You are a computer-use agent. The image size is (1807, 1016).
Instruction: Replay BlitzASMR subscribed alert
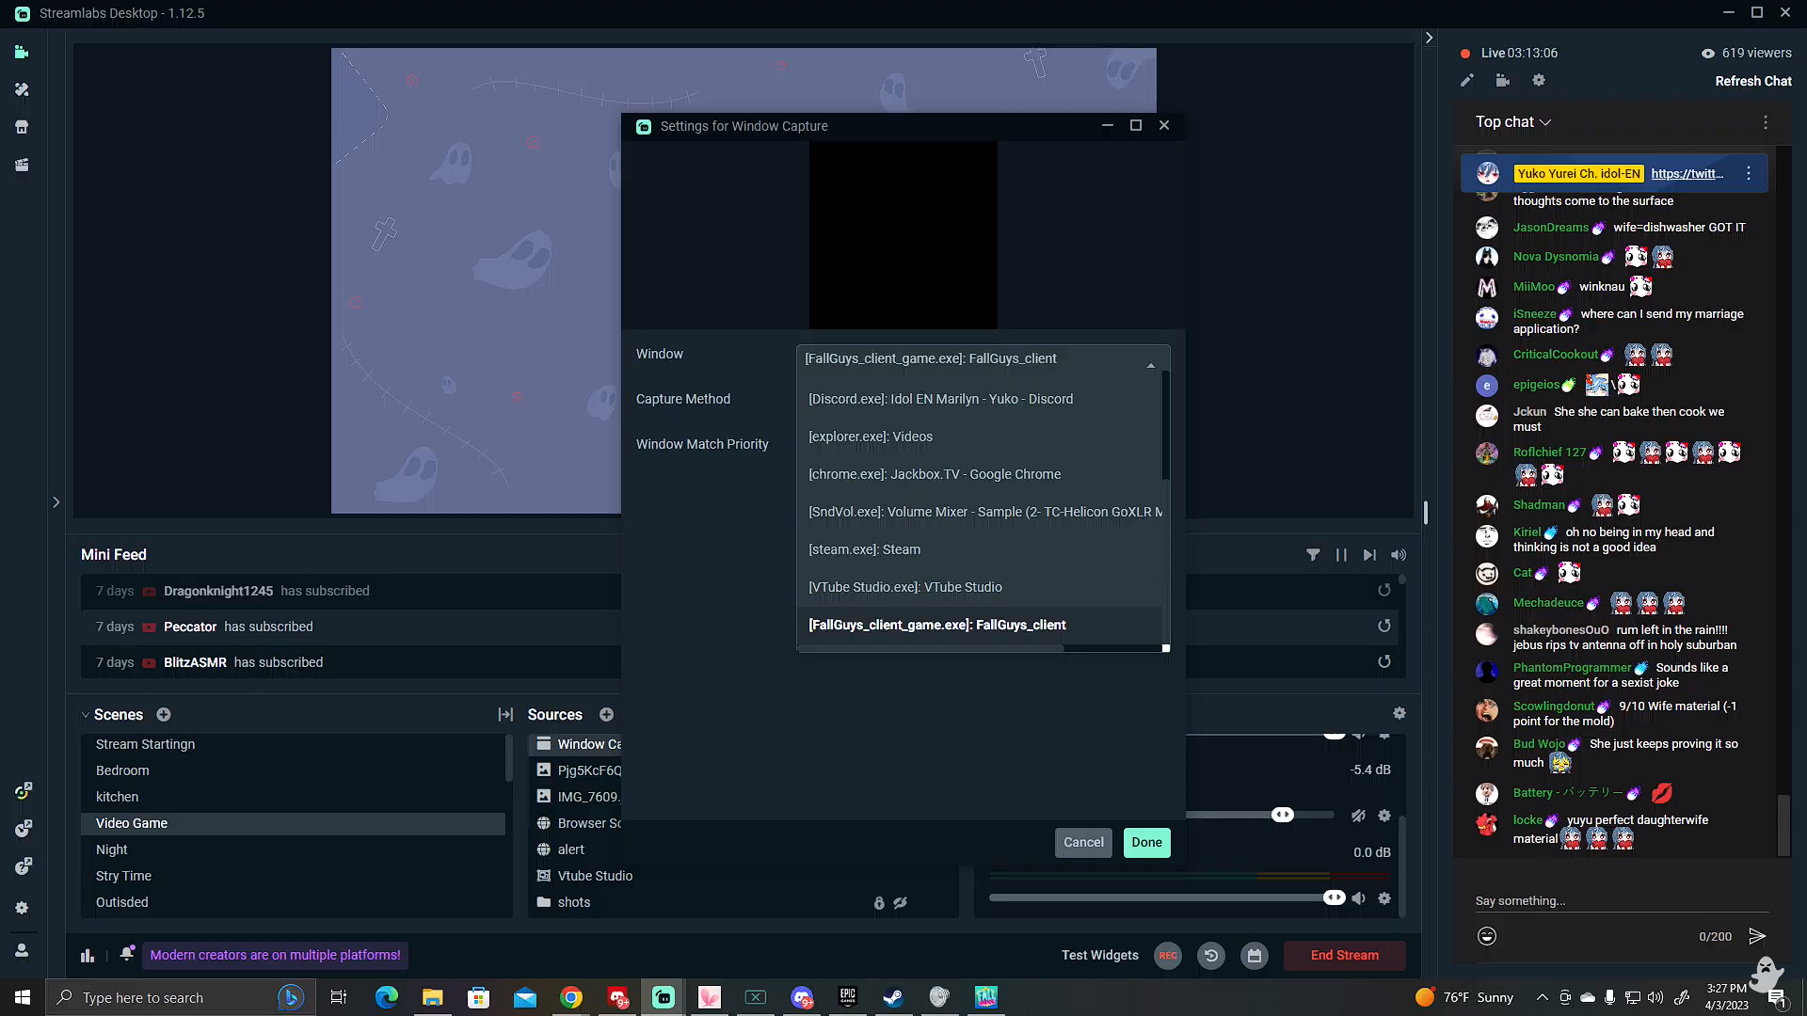tap(1384, 662)
